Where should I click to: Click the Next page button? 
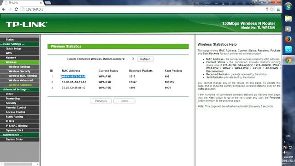[x=124, y=101]
